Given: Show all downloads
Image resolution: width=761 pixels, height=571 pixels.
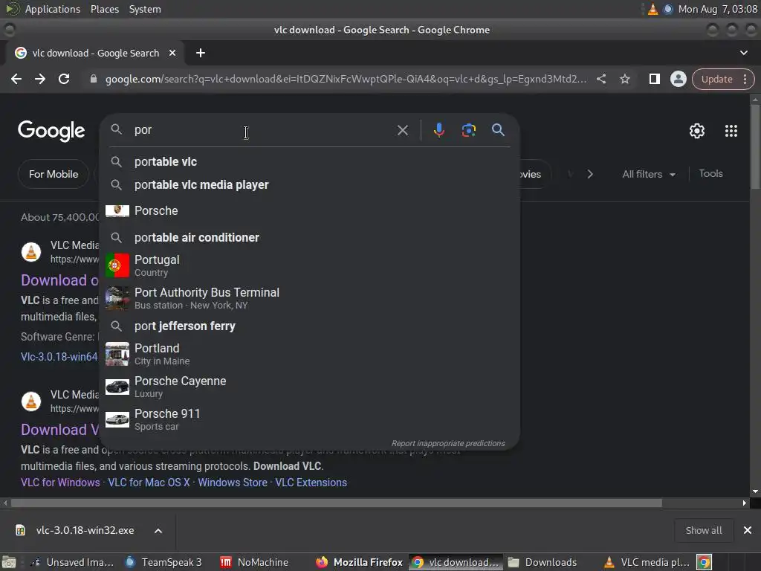Looking at the screenshot, I should tap(703, 530).
